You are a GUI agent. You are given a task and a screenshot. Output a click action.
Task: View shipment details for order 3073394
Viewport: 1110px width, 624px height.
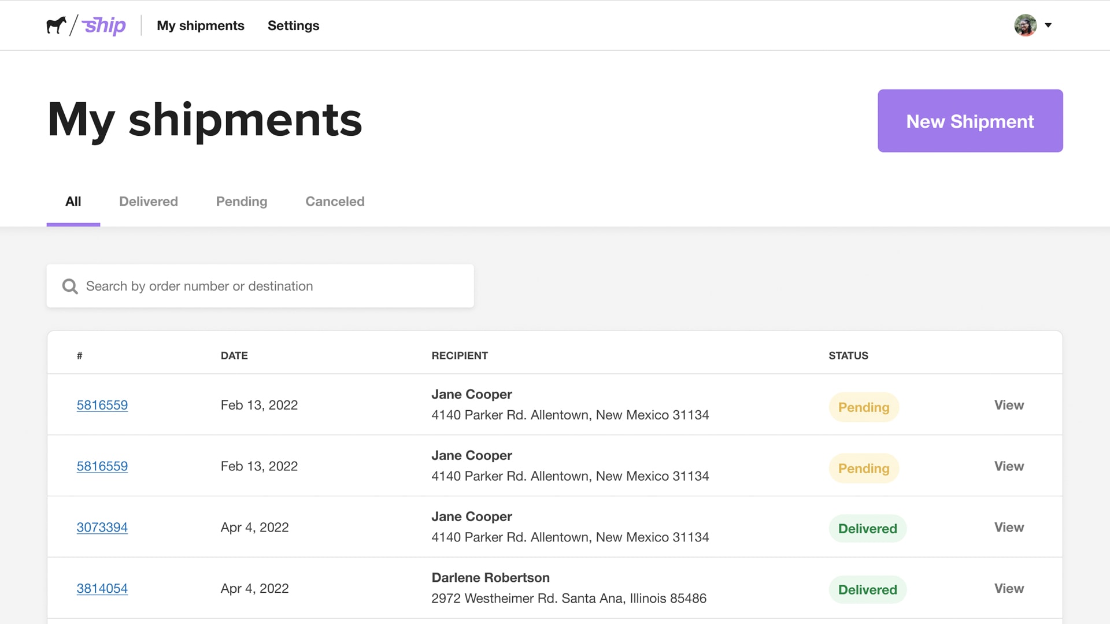pyautogui.click(x=1009, y=526)
